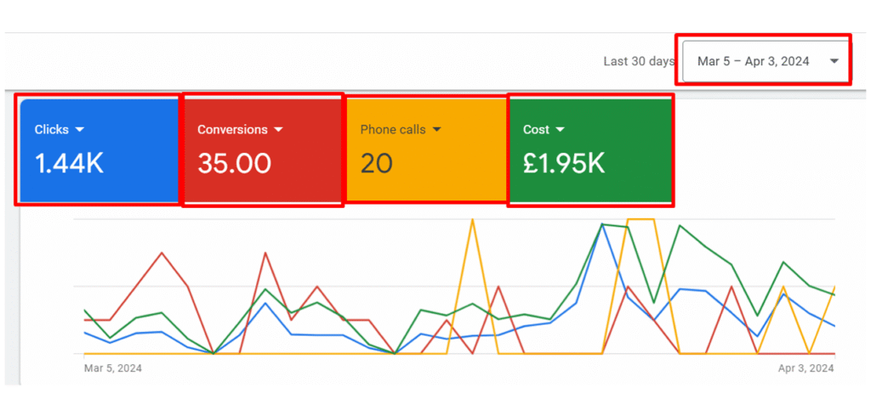Screen dimensions: 871x394
Task: Click the '£1.95K' cost value
Action: click(x=564, y=164)
